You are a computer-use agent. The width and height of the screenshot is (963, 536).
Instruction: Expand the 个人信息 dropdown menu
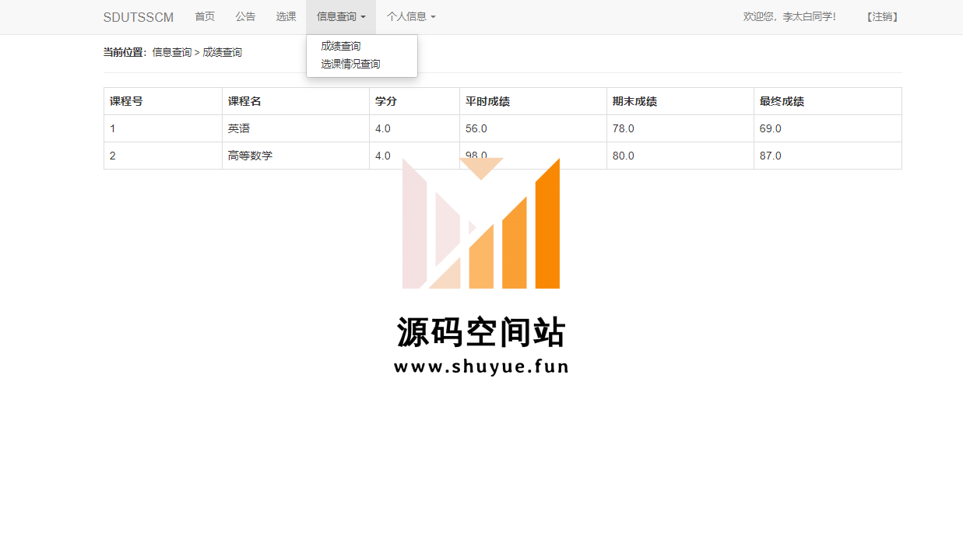411,16
